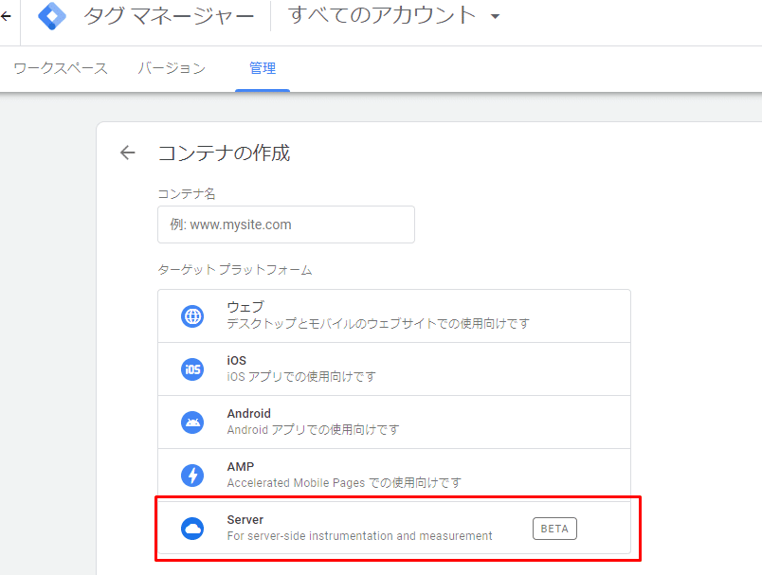Image resolution: width=762 pixels, height=575 pixels.
Task: Click the iOS アプリでの使用向けです description
Action: 301,376
